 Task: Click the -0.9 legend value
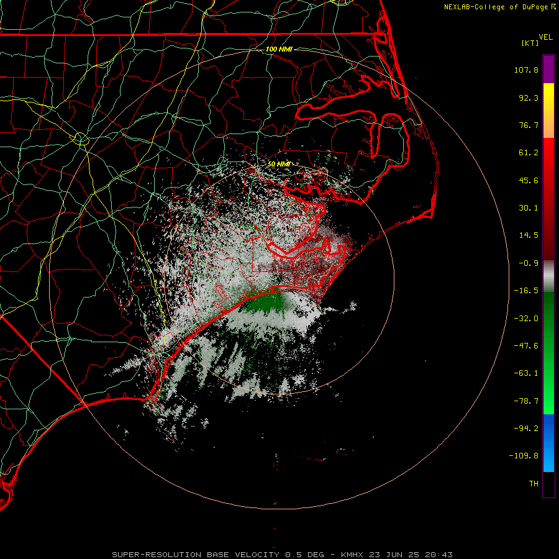[529, 263]
